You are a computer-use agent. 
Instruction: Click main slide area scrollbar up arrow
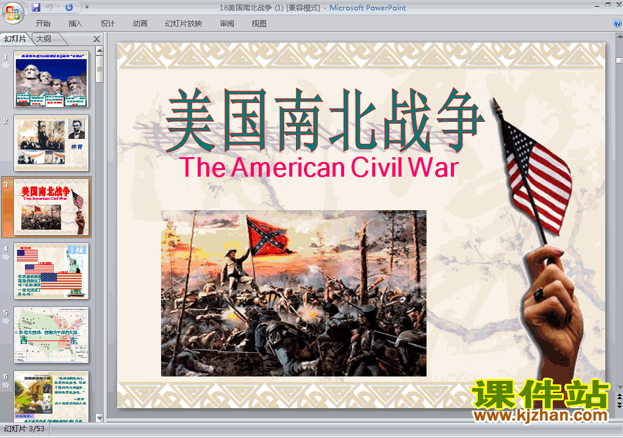click(619, 37)
